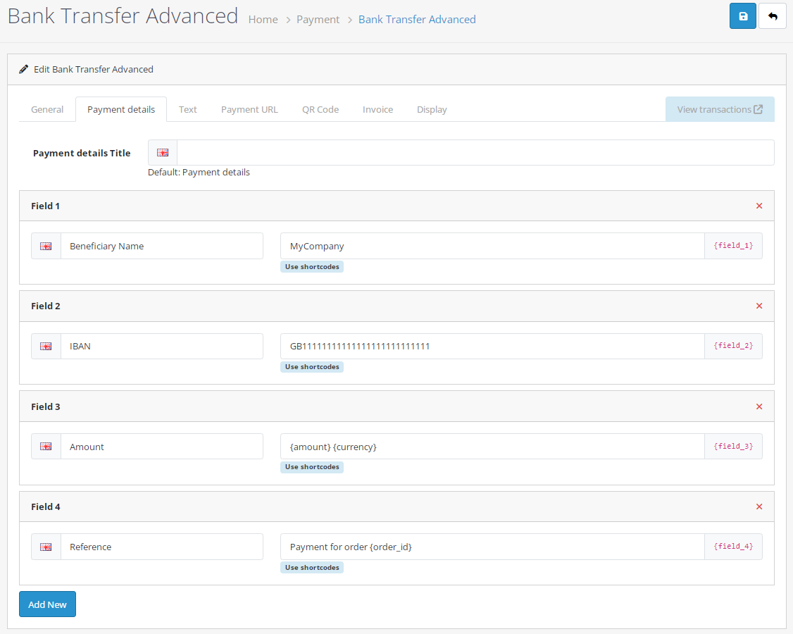Click the Edit Bank Transfer Advanced heading

click(x=94, y=69)
